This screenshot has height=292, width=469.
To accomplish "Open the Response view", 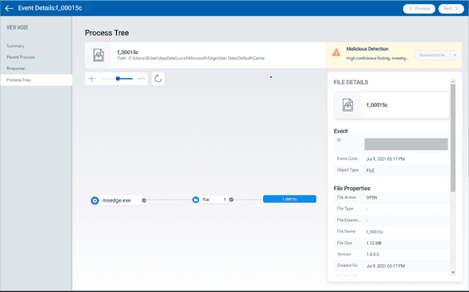I will [x=16, y=68].
